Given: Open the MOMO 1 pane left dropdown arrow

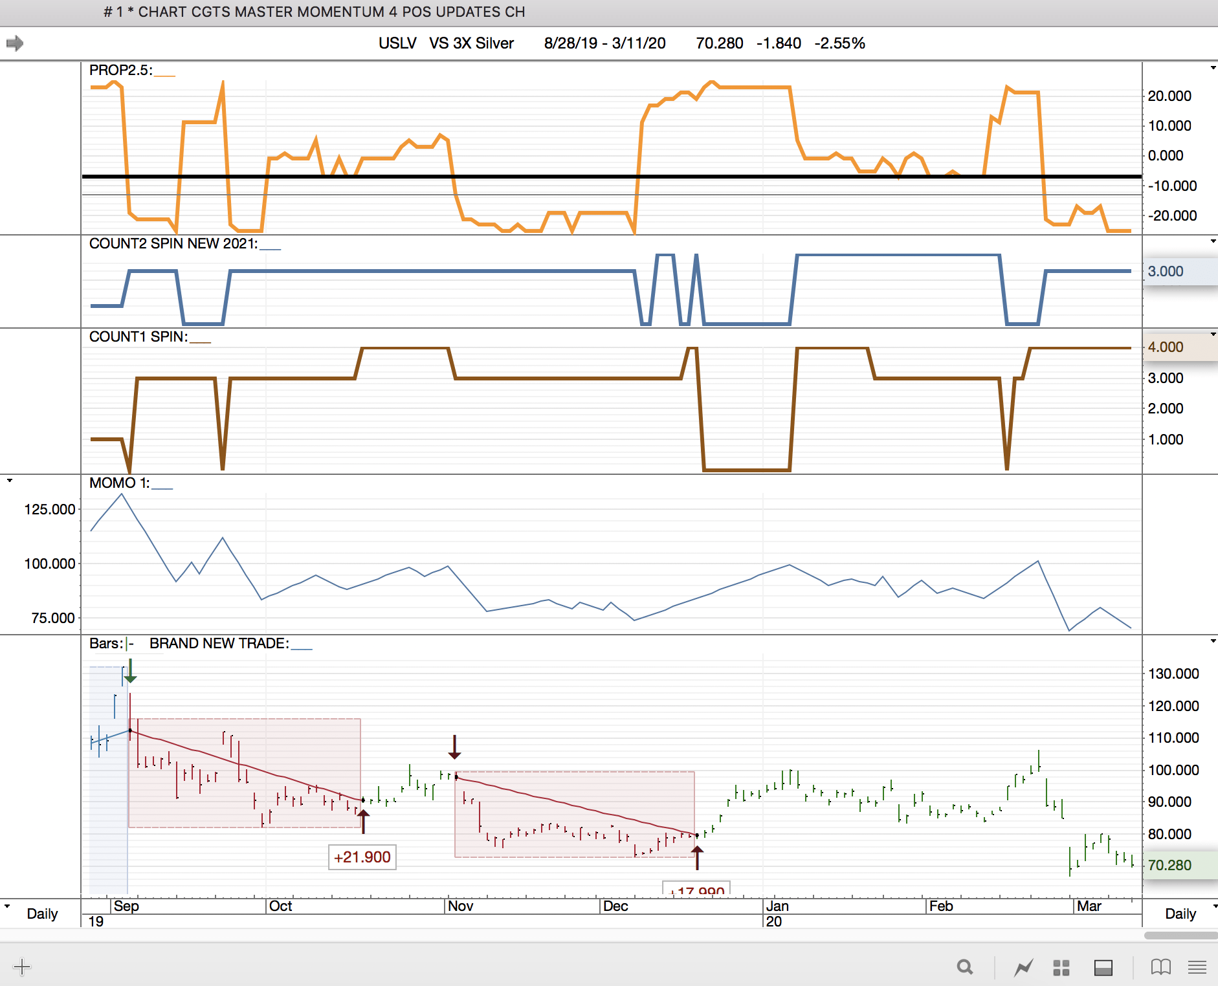Looking at the screenshot, I should (x=10, y=481).
